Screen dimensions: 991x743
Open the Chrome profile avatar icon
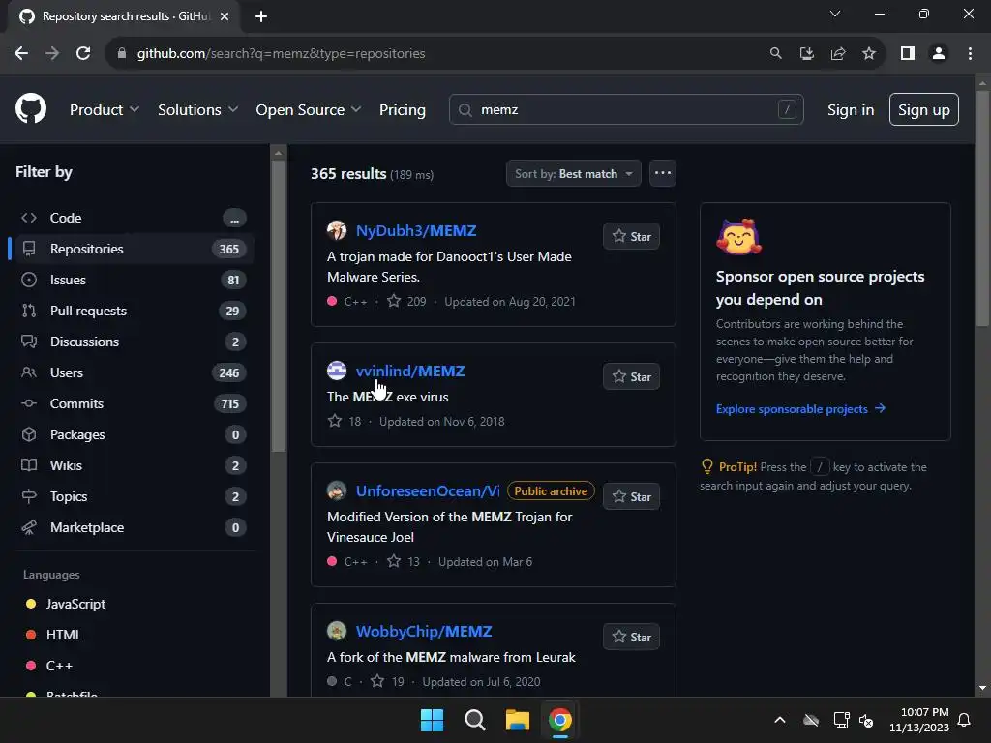[x=939, y=54]
